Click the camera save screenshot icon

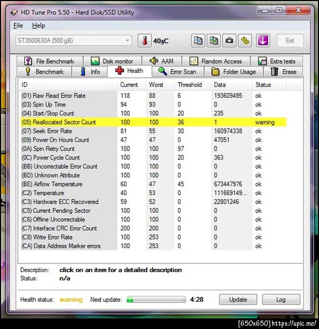click(229, 40)
